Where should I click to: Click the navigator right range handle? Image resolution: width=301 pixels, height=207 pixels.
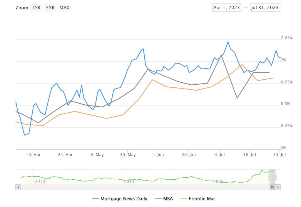275,176
